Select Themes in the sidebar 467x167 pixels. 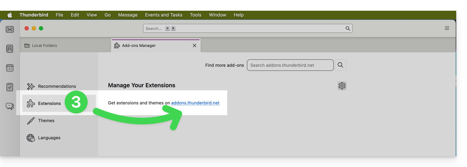tap(46, 121)
